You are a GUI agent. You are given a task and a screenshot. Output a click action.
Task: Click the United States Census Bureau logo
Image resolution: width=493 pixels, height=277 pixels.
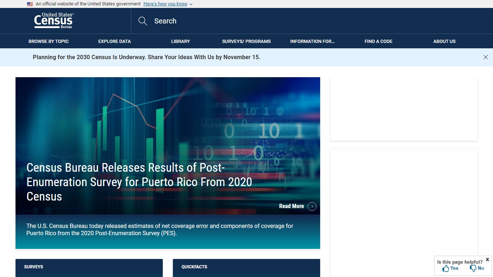tap(54, 21)
